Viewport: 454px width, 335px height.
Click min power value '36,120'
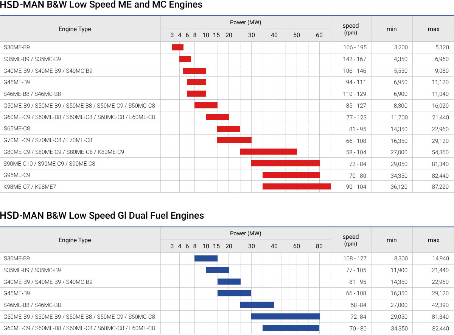pyautogui.click(x=399, y=187)
